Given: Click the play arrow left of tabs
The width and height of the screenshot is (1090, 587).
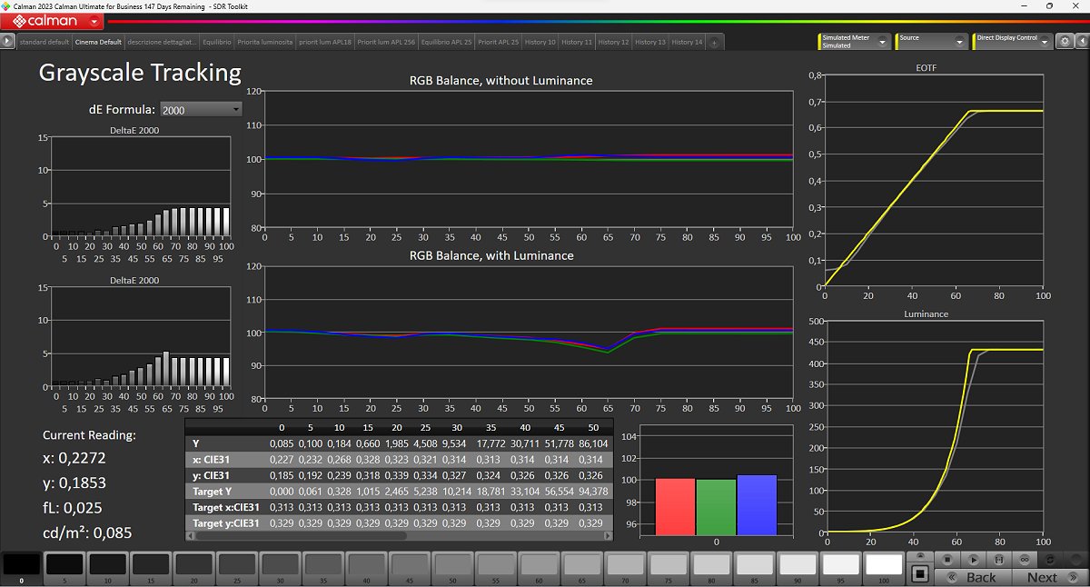Looking at the screenshot, I should click(7, 42).
